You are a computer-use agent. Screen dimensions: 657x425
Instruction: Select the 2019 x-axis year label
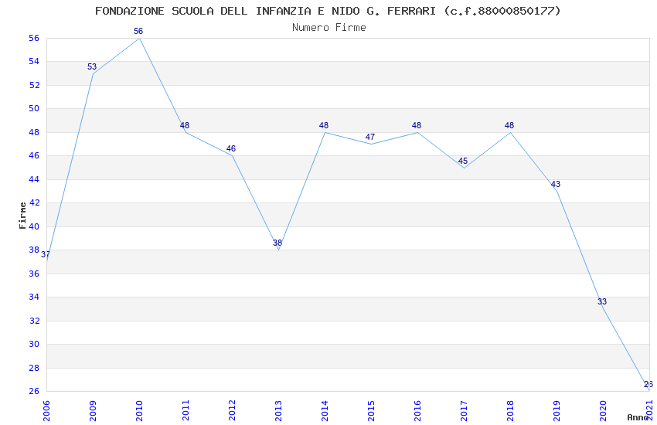pyautogui.click(x=557, y=410)
